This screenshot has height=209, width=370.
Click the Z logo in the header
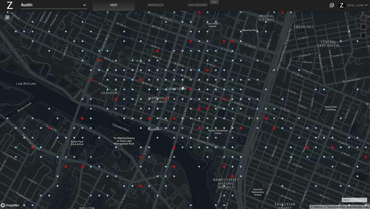click(10, 5)
